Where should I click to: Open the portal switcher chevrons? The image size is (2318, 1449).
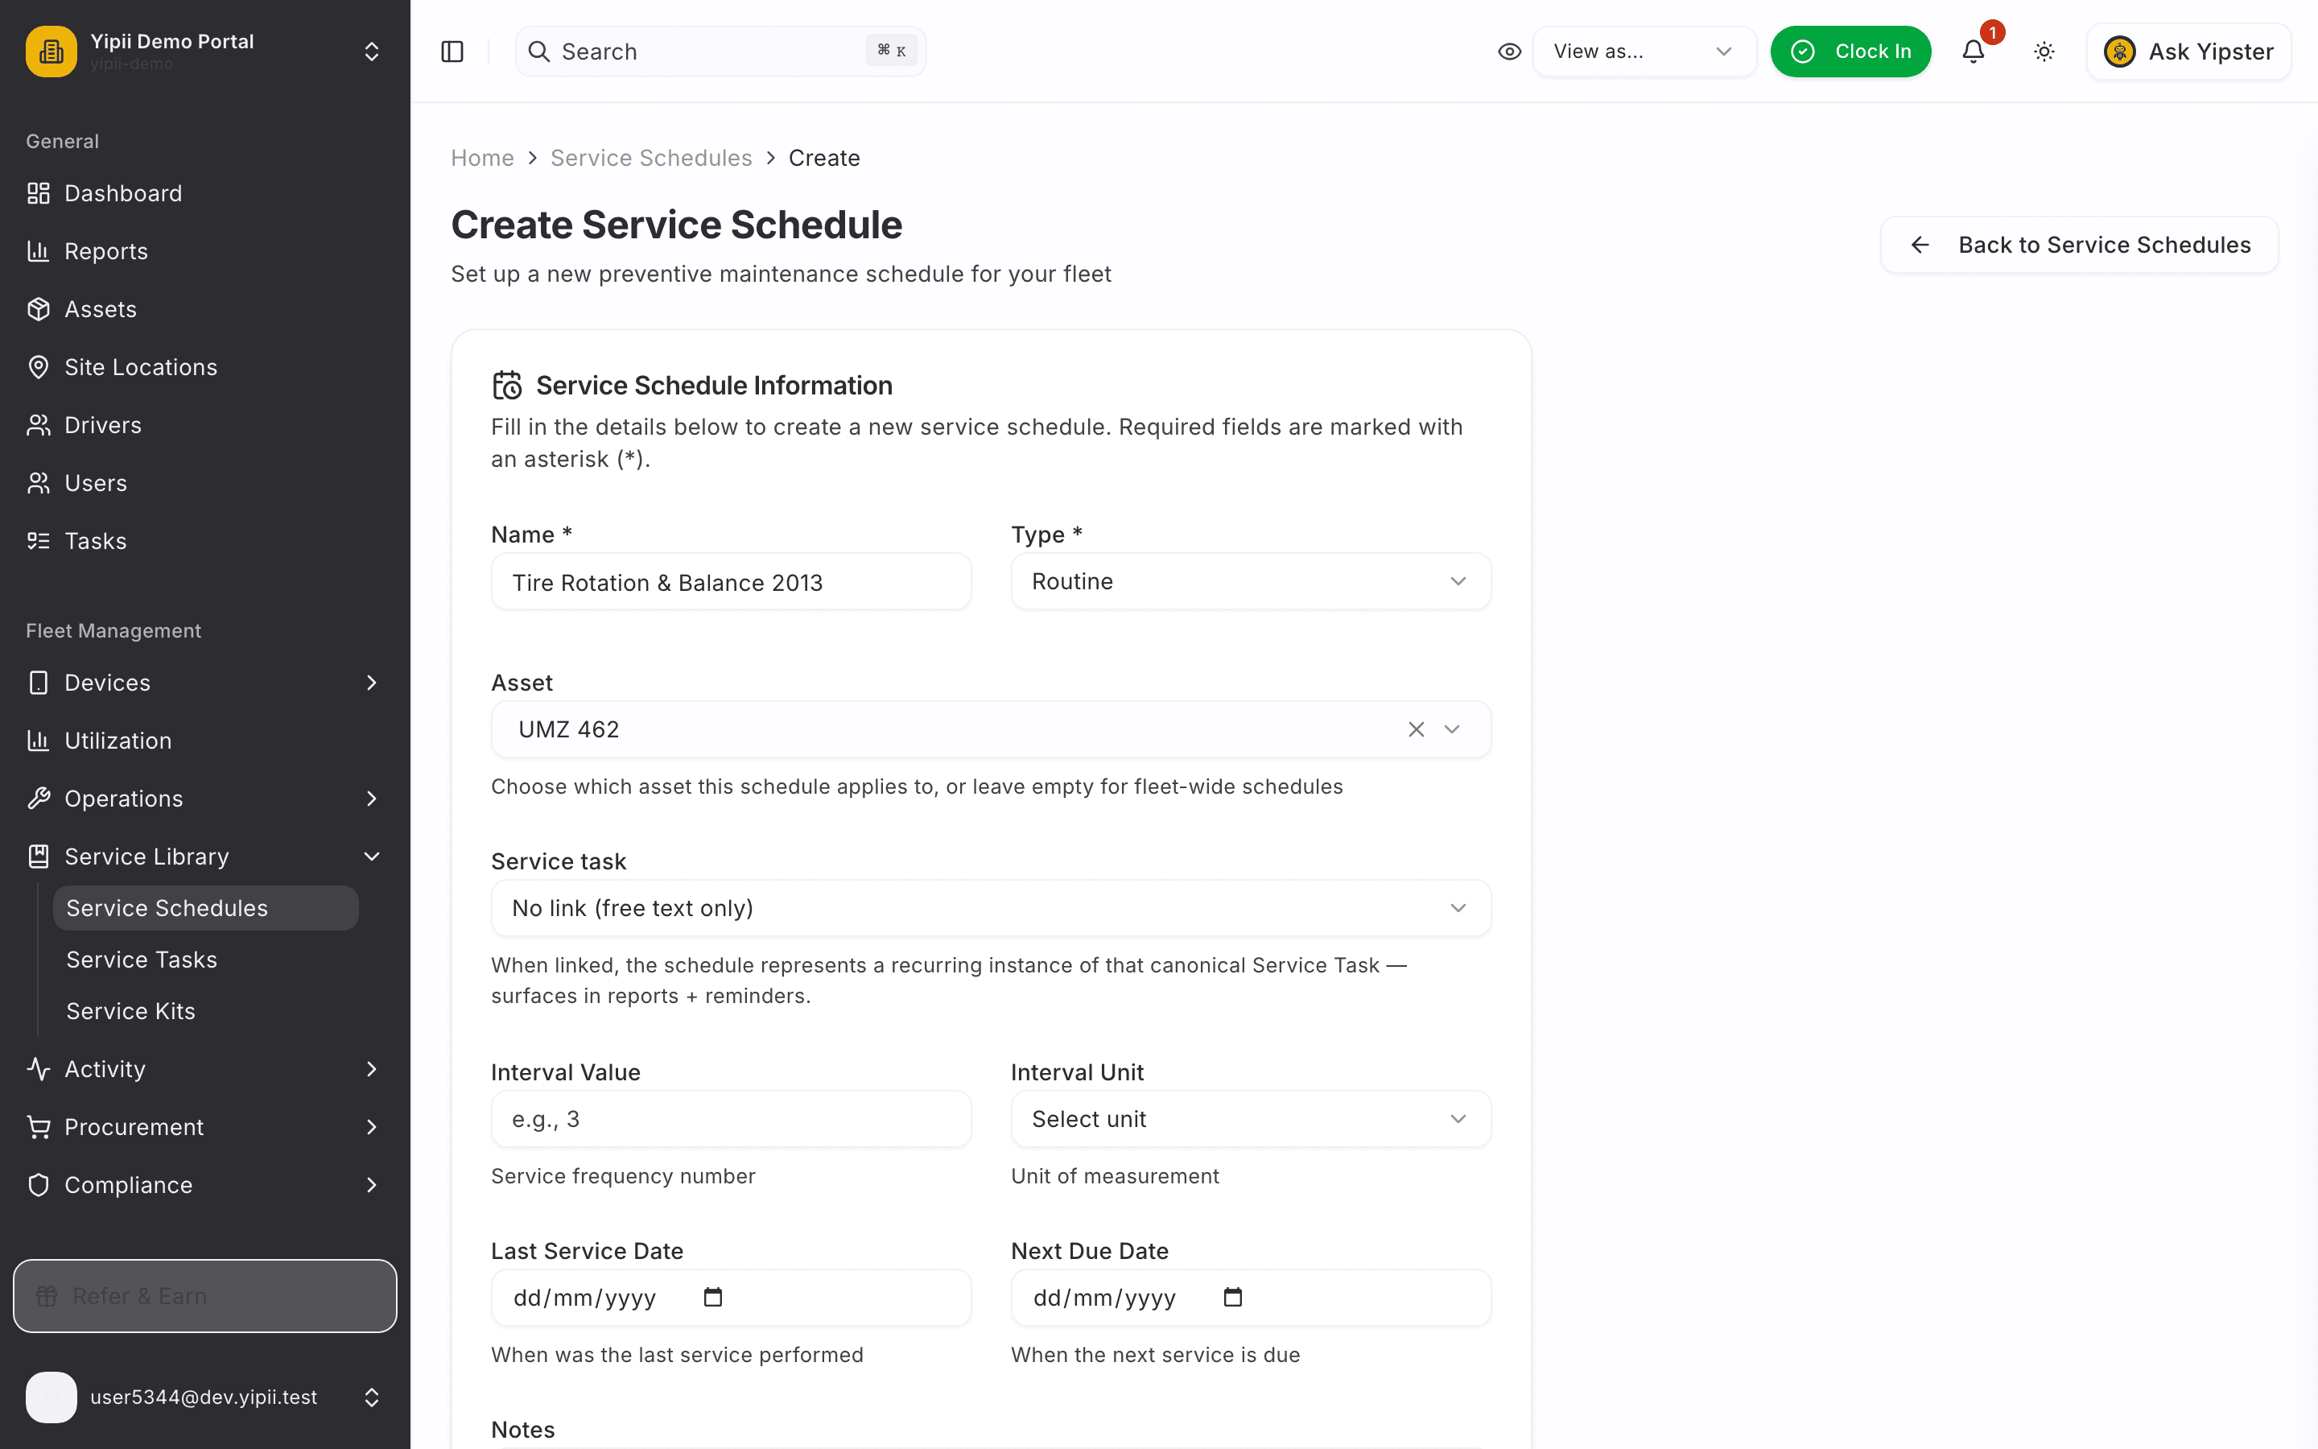point(372,52)
